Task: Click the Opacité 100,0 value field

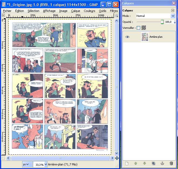Action: pyautogui.click(x=169, y=22)
